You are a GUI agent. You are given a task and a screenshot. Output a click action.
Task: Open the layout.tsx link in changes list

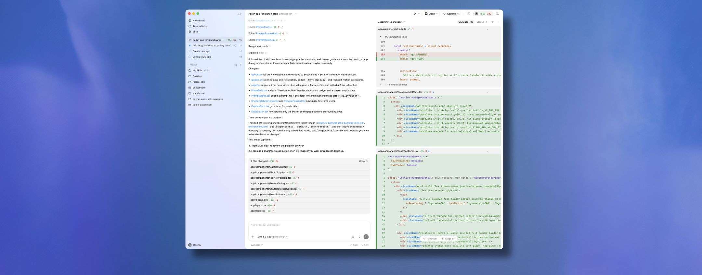(x=256, y=75)
